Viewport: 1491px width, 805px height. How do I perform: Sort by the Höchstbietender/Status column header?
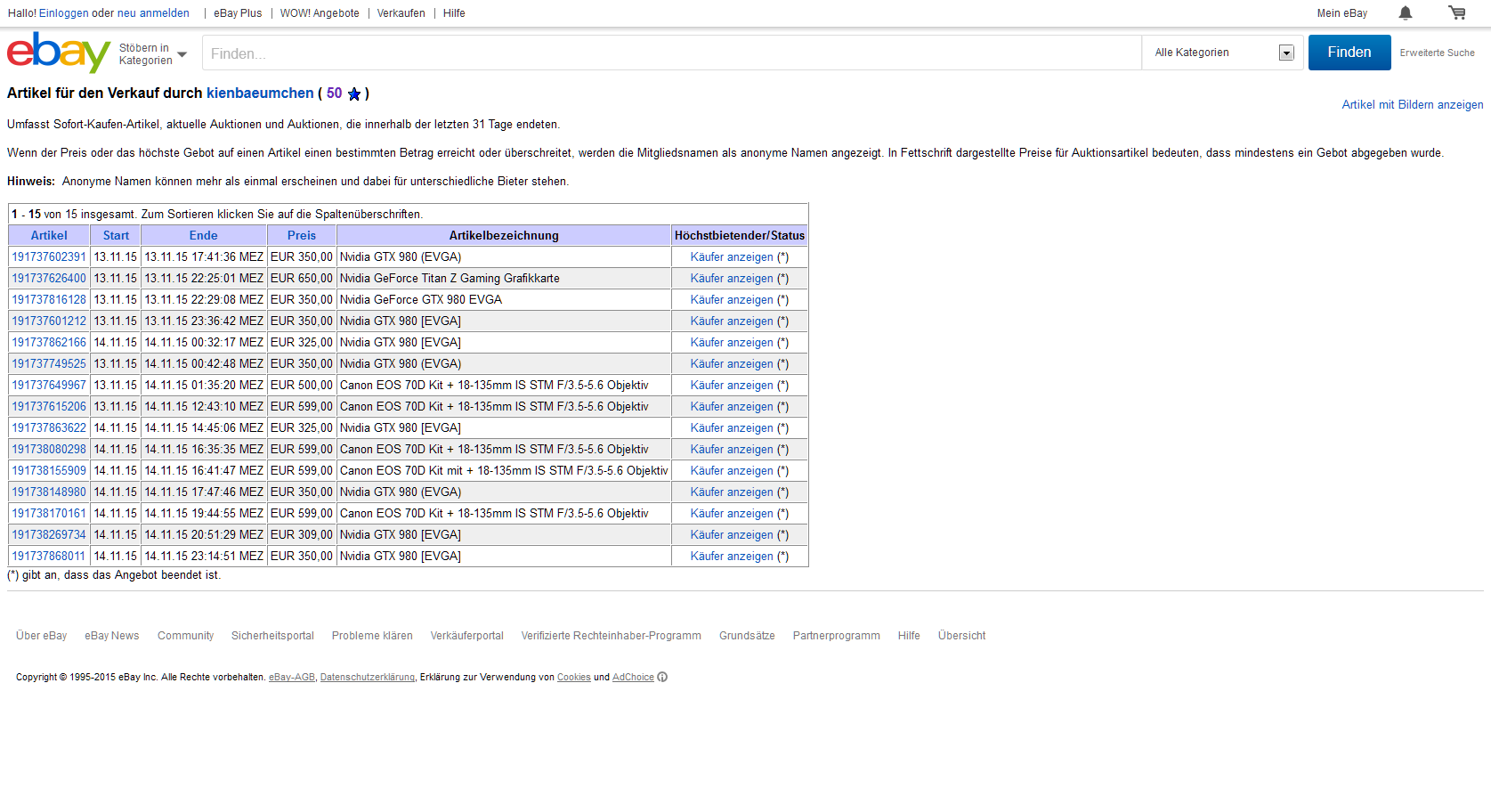click(740, 235)
